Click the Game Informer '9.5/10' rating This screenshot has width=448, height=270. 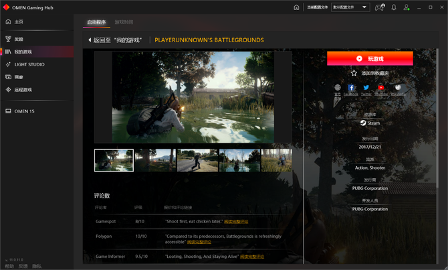(142, 257)
